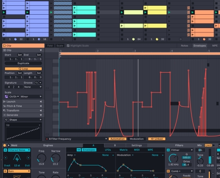The width and height of the screenshot is (220, 178).
Task: Click the purple scale mode icon under Scale
Action: 6,97
